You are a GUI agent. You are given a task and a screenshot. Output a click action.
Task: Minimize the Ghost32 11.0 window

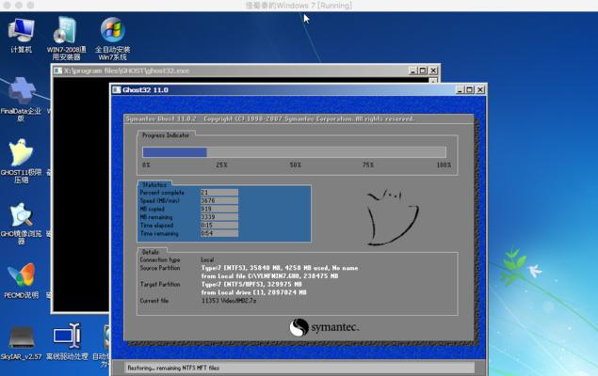point(460,90)
